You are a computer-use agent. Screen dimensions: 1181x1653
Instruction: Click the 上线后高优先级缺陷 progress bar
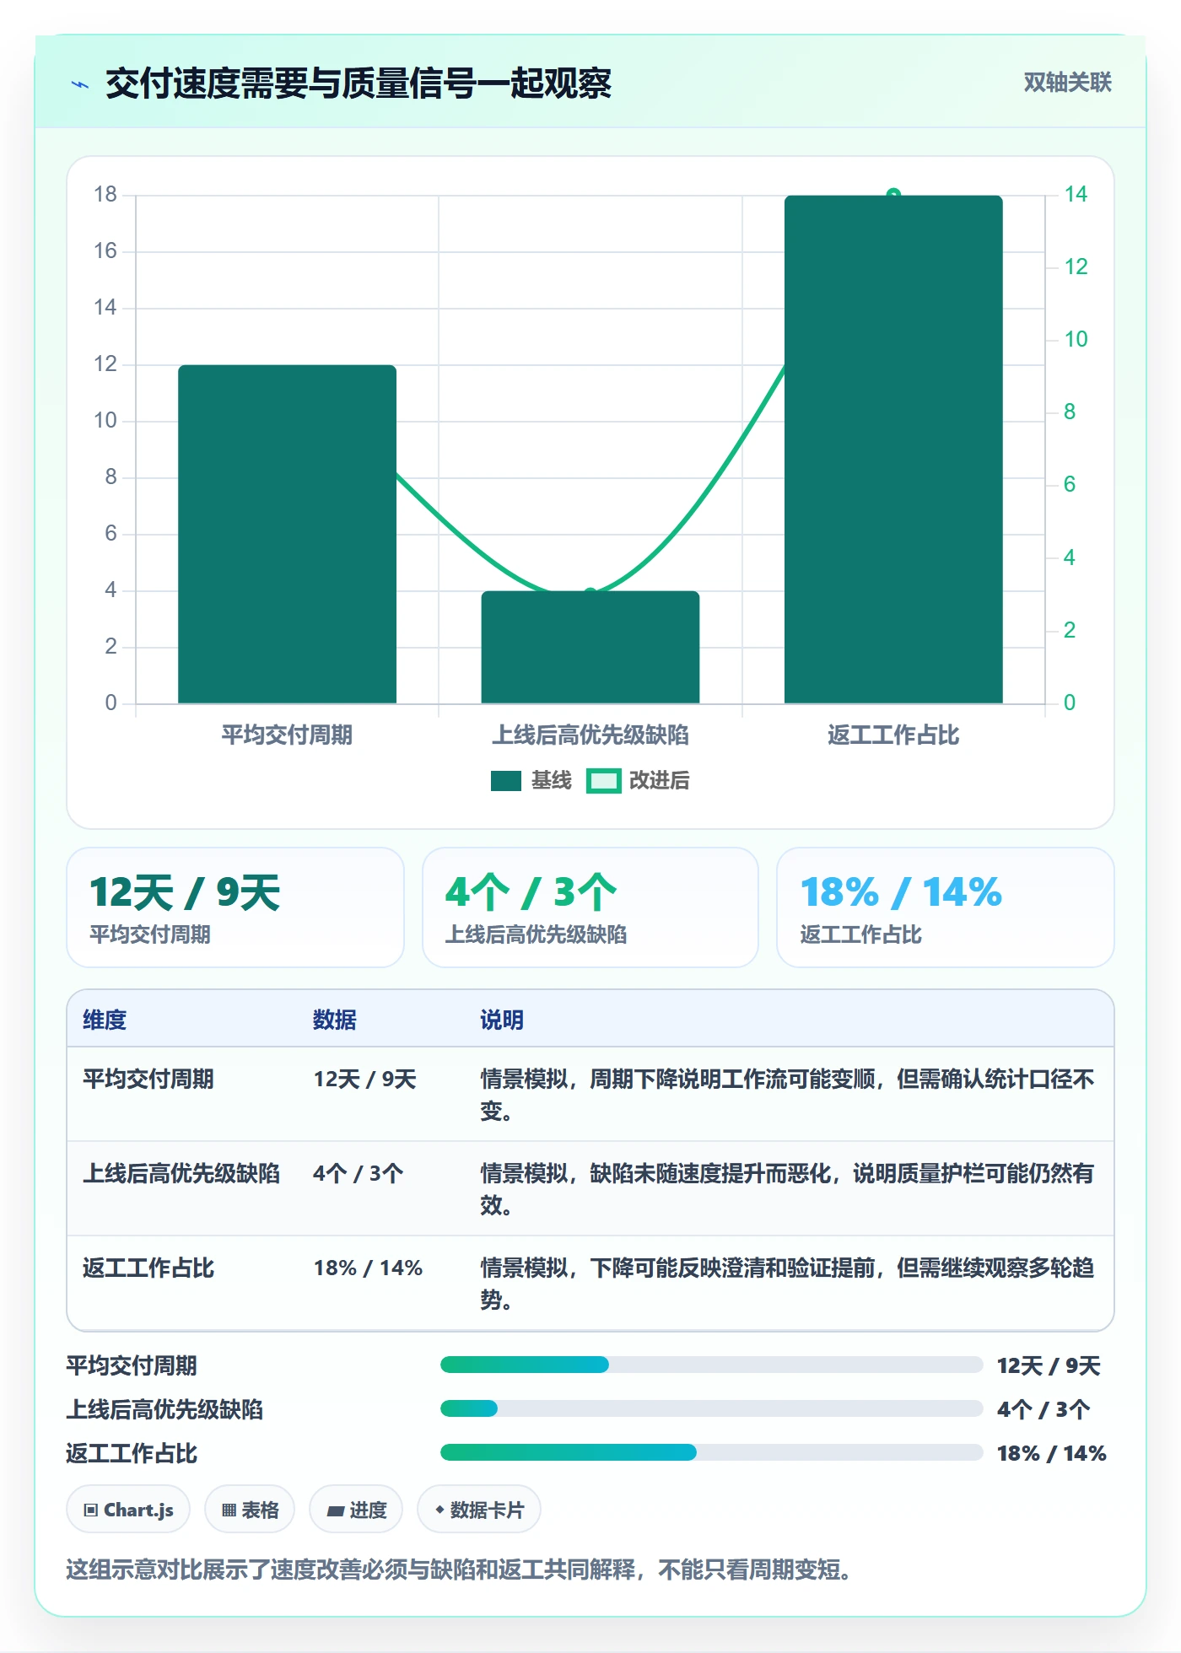click(x=711, y=1408)
